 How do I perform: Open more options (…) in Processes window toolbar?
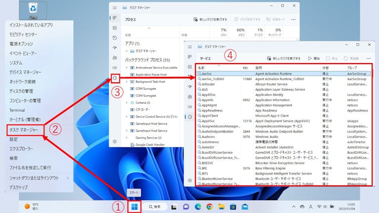(x=293, y=20)
